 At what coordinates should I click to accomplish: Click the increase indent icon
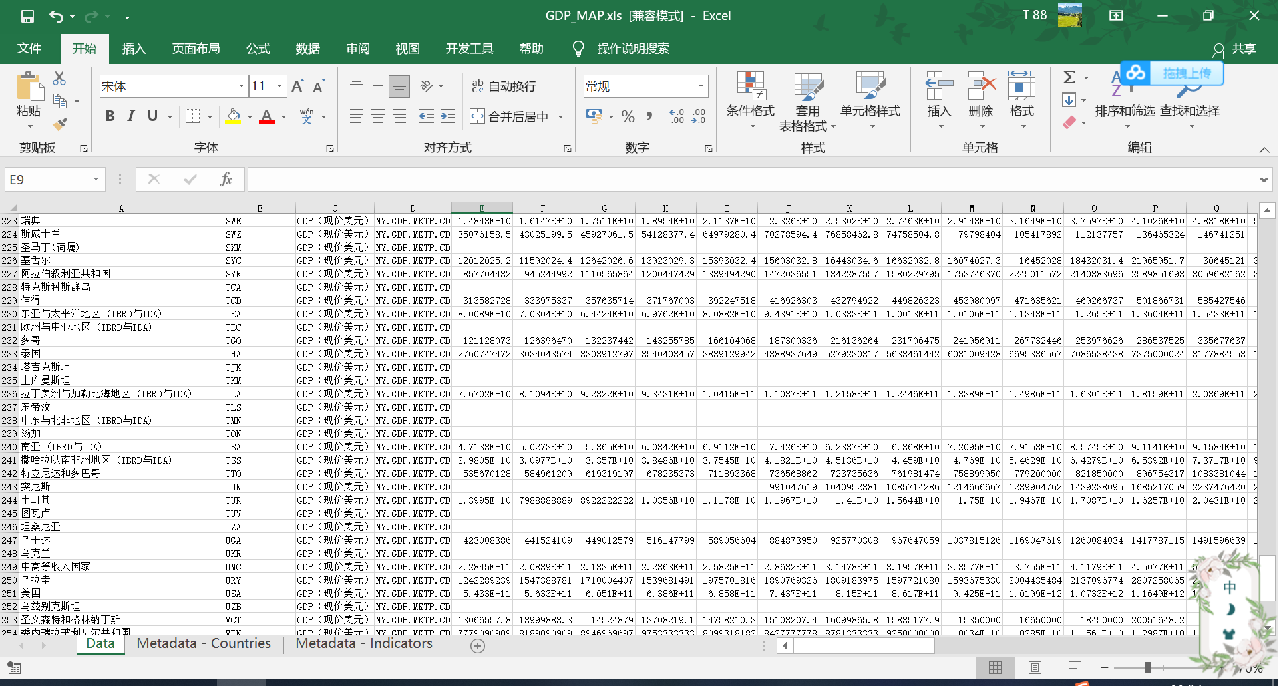point(448,116)
